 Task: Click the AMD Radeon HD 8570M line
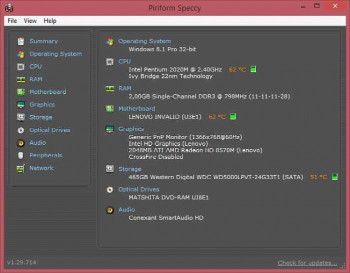coord(195,150)
